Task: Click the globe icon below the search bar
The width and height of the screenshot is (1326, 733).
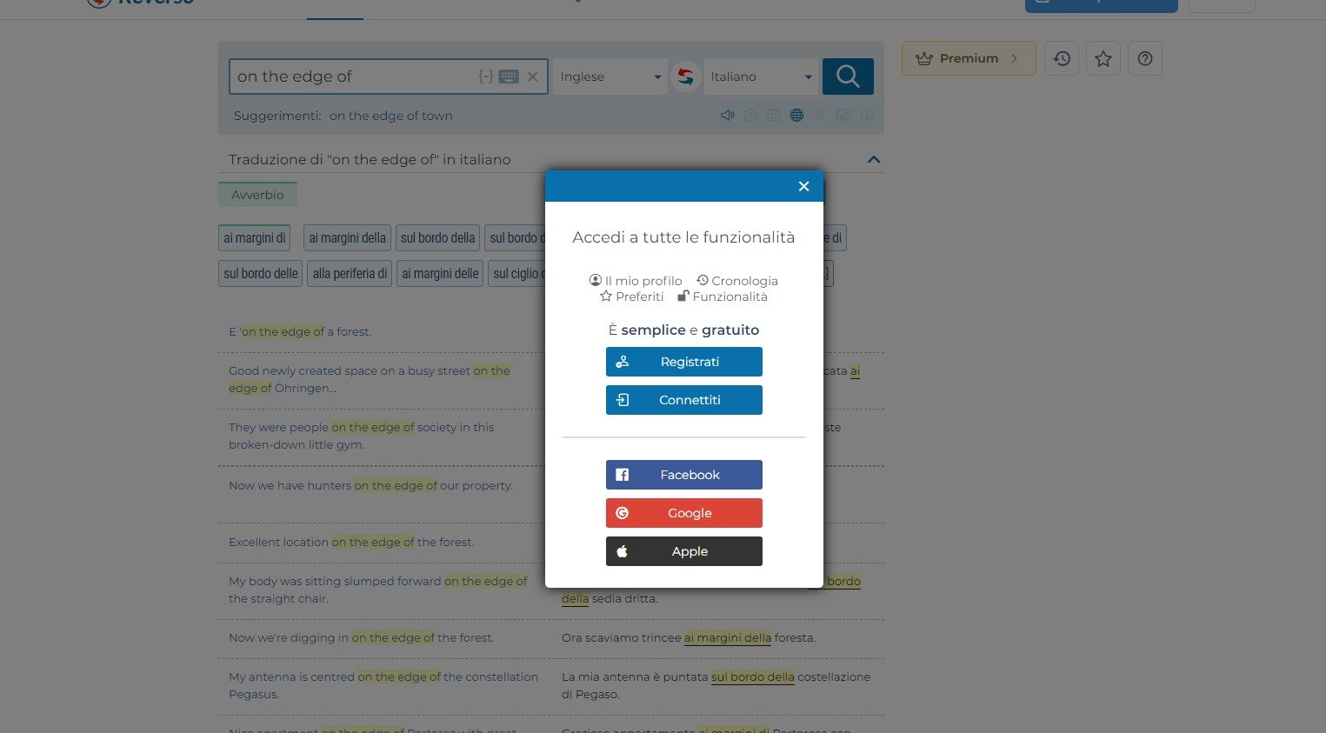Action: tap(796, 115)
